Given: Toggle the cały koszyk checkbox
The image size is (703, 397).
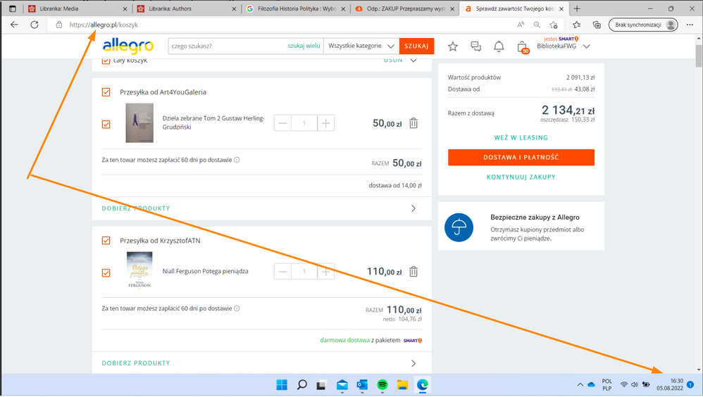Looking at the screenshot, I should (106, 61).
